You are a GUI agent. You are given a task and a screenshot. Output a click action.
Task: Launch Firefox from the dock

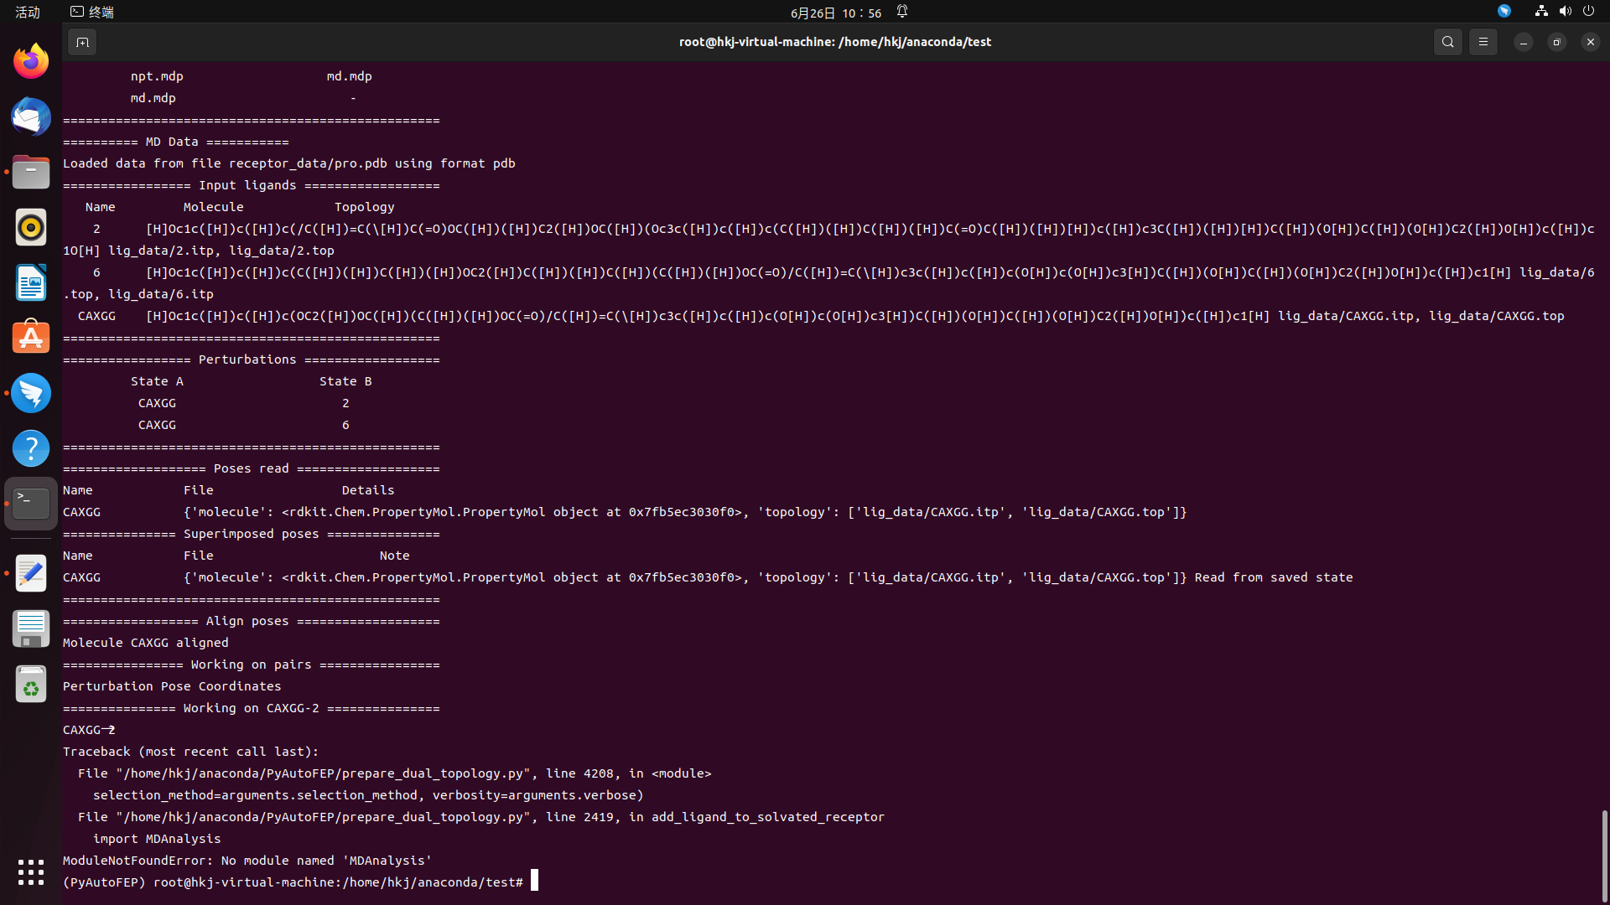pyautogui.click(x=30, y=60)
